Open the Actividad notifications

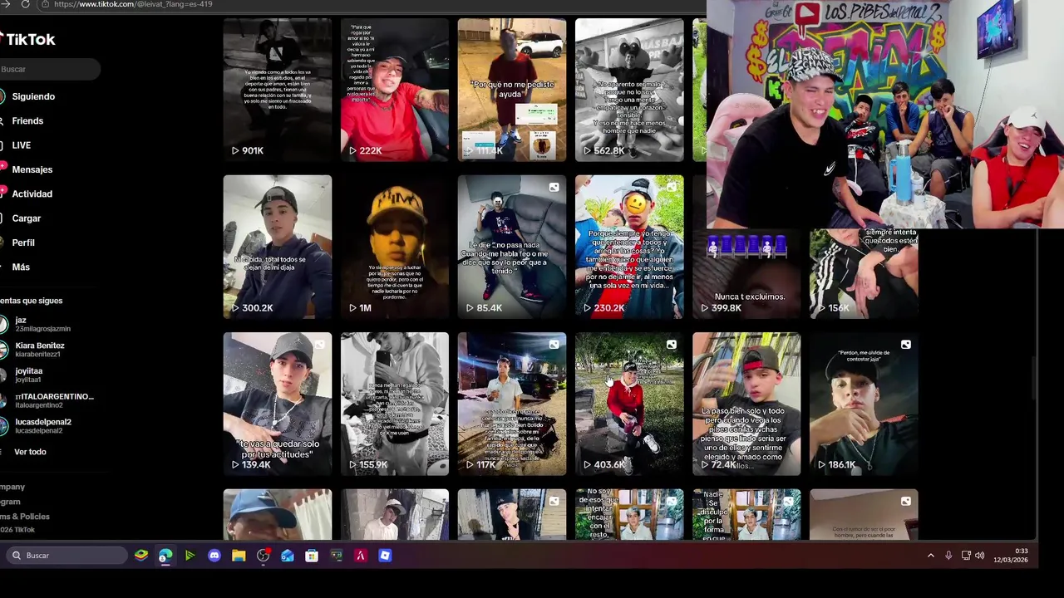point(32,194)
